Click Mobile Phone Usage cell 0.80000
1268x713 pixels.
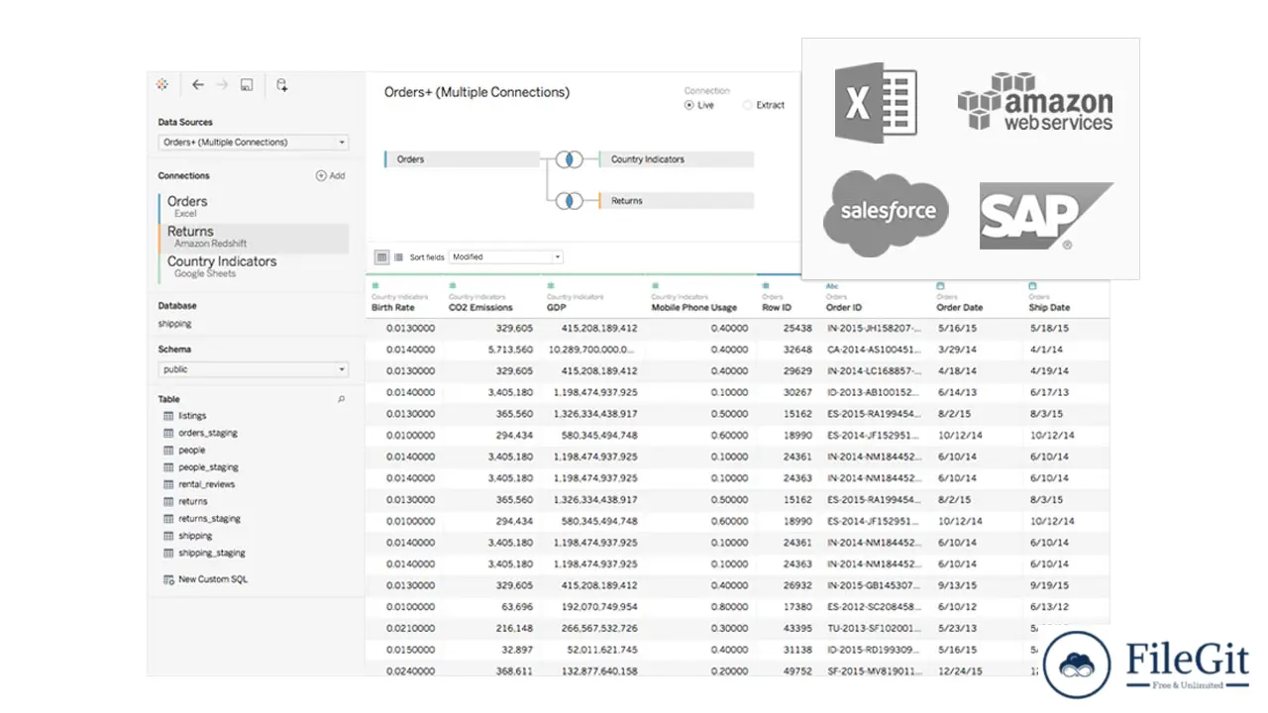pyautogui.click(x=729, y=606)
